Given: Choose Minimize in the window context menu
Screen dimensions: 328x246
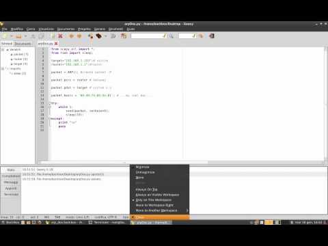Looking at the screenshot, I should [x=159, y=167].
